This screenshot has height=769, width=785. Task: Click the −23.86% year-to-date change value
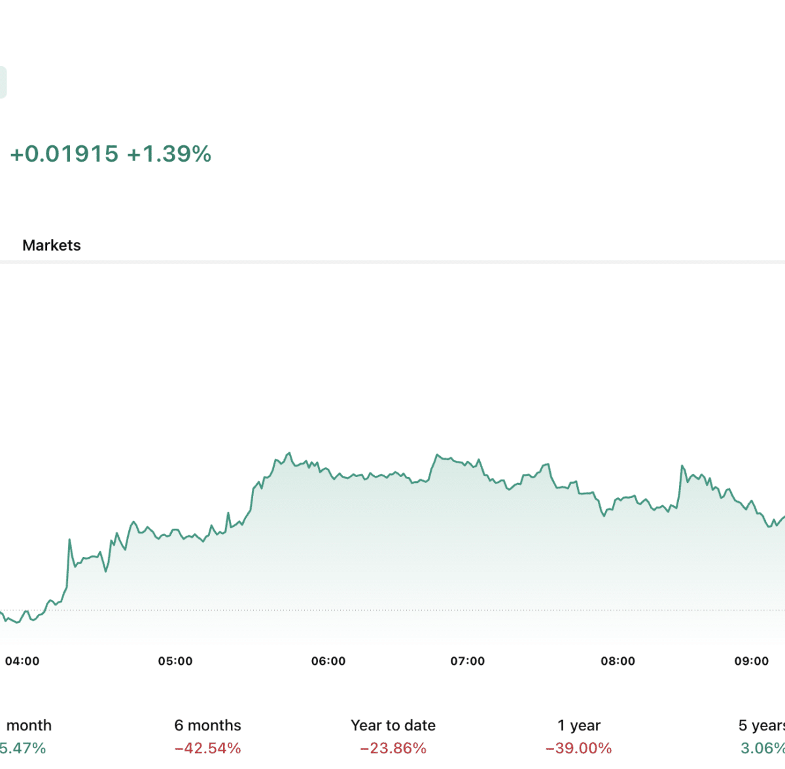coord(393,747)
